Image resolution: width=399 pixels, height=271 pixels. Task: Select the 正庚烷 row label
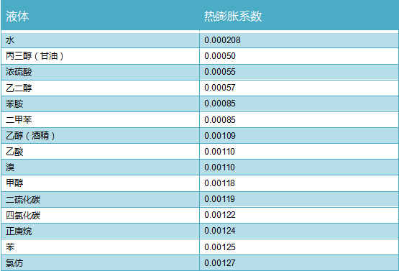coord(100,231)
